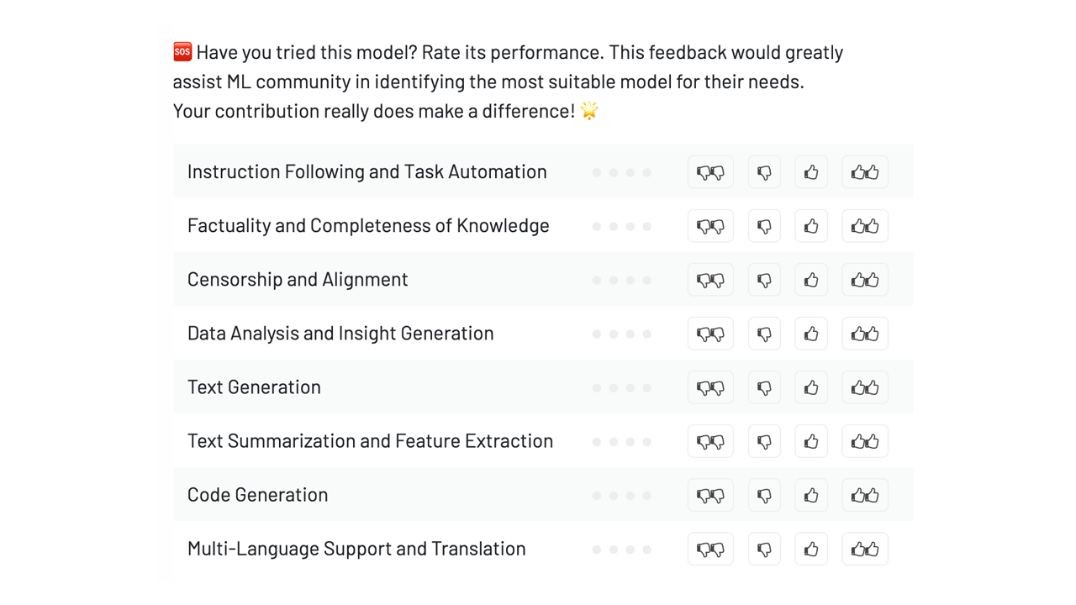Screen dimensions: 1076x605
Task: Give thumbs down for Text Generation
Action: click(x=764, y=387)
